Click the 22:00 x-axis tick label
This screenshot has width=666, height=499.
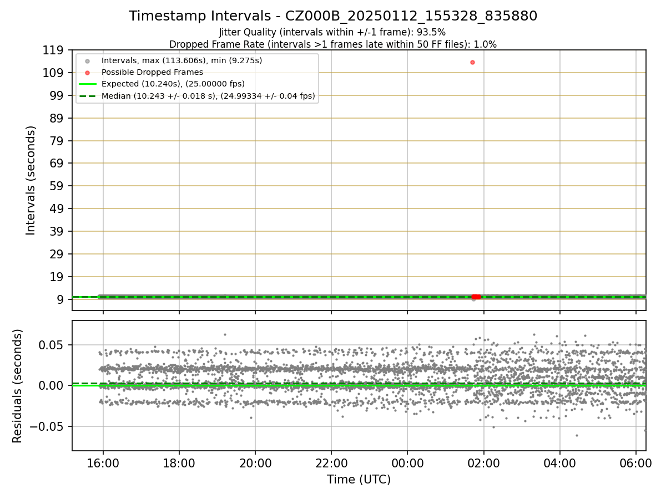tap(331, 464)
